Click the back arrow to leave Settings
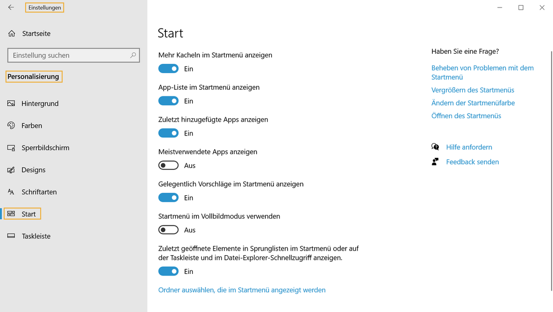Viewport: 553px width, 312px height. click(11, 7)
